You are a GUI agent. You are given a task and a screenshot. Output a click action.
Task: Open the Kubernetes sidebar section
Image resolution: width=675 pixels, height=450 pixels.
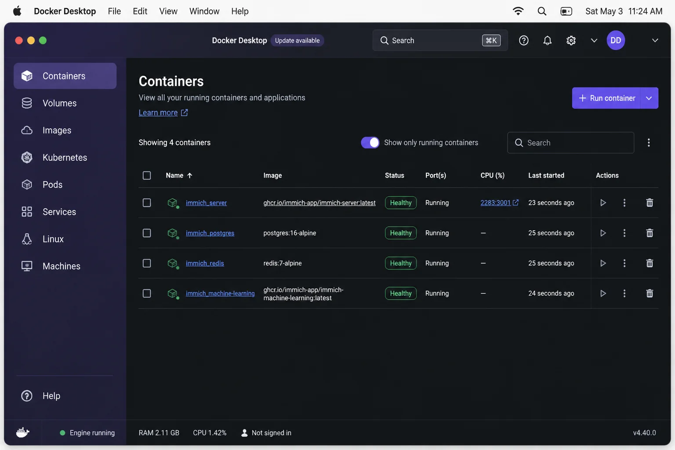65,157
